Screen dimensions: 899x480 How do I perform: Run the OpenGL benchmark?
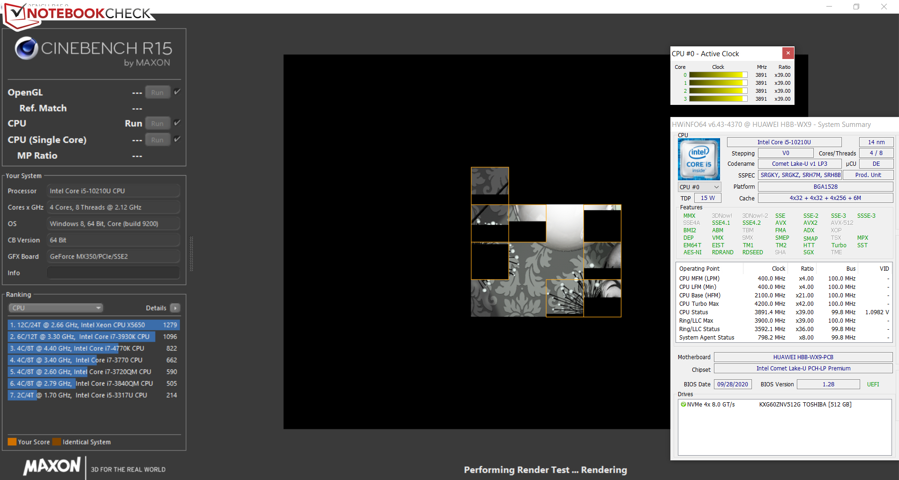click(x=157, y=92)
